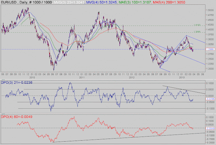Click the 2010 year label
Screen dimensions: 216x145
click(x=32, y=78)
